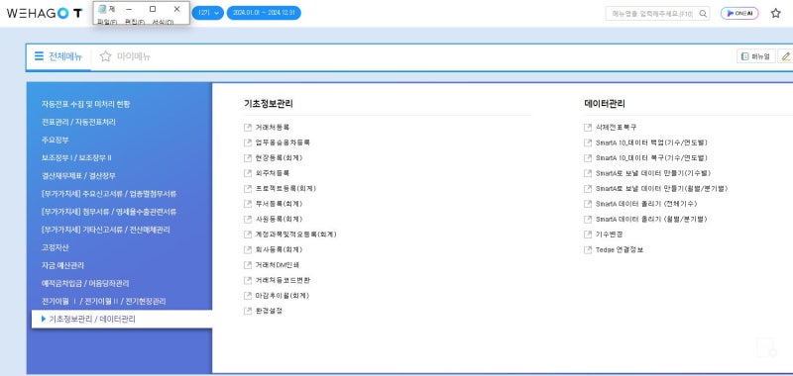Click the WEHAGO T logo

point(44,14)
